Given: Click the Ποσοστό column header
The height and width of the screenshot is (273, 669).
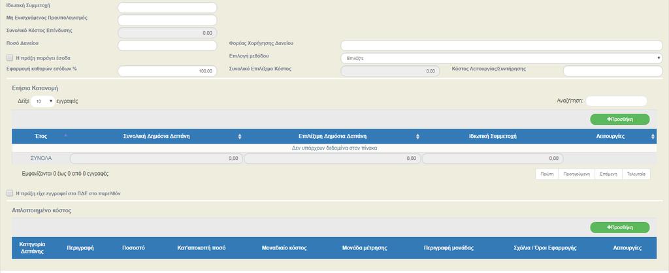Looking at the screenshot, I should pos(133,248).
